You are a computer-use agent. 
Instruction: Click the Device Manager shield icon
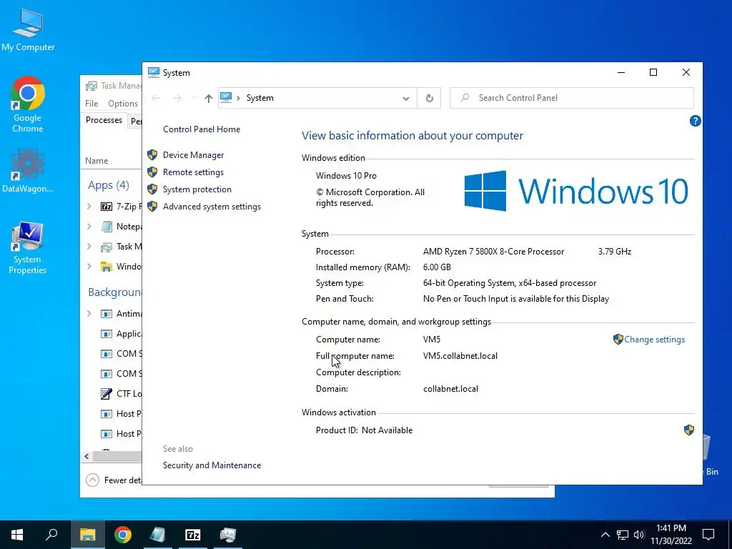(x=152, y=155)
